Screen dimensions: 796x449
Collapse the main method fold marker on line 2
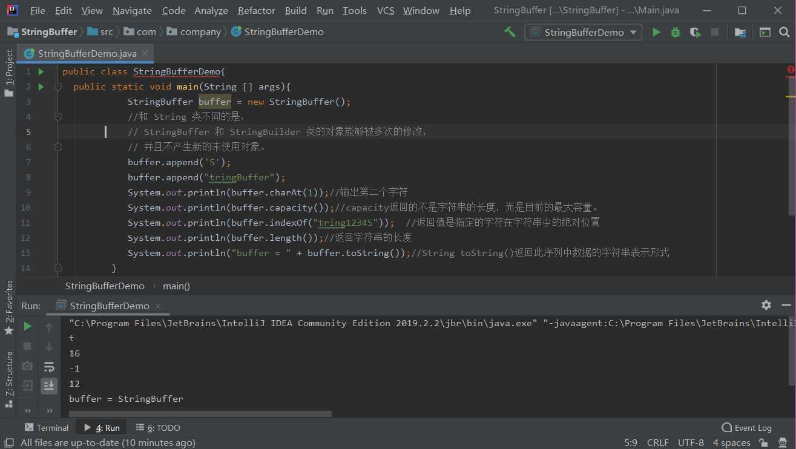58,87
